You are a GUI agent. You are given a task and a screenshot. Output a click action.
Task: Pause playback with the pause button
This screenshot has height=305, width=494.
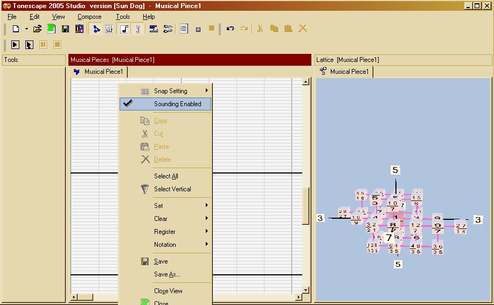click(43, 45)
